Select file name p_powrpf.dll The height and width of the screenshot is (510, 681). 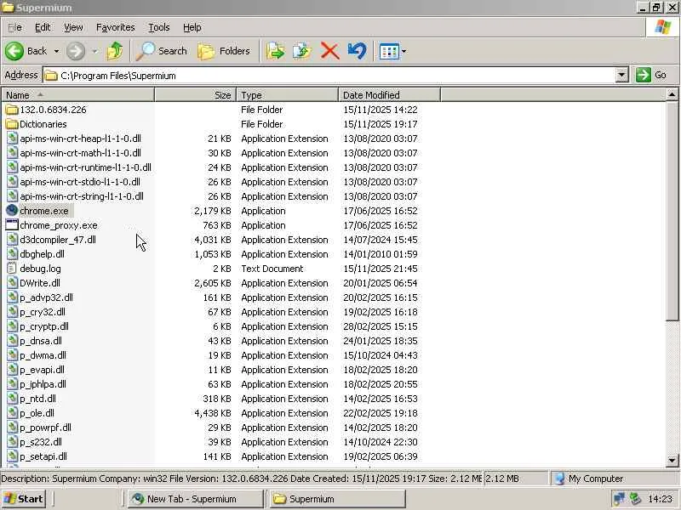tap(46, 428)
